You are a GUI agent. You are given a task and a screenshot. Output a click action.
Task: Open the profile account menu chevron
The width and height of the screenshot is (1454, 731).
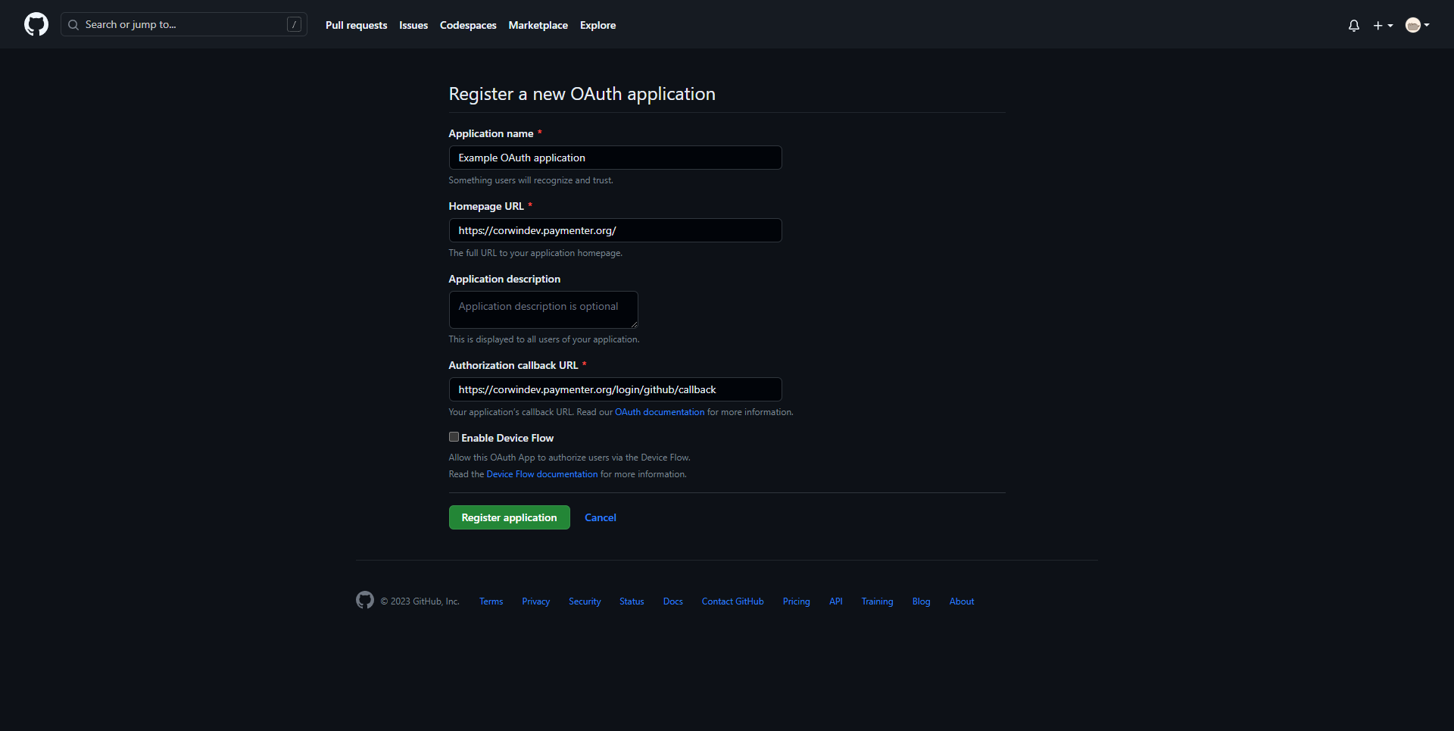click(1427, 25)
